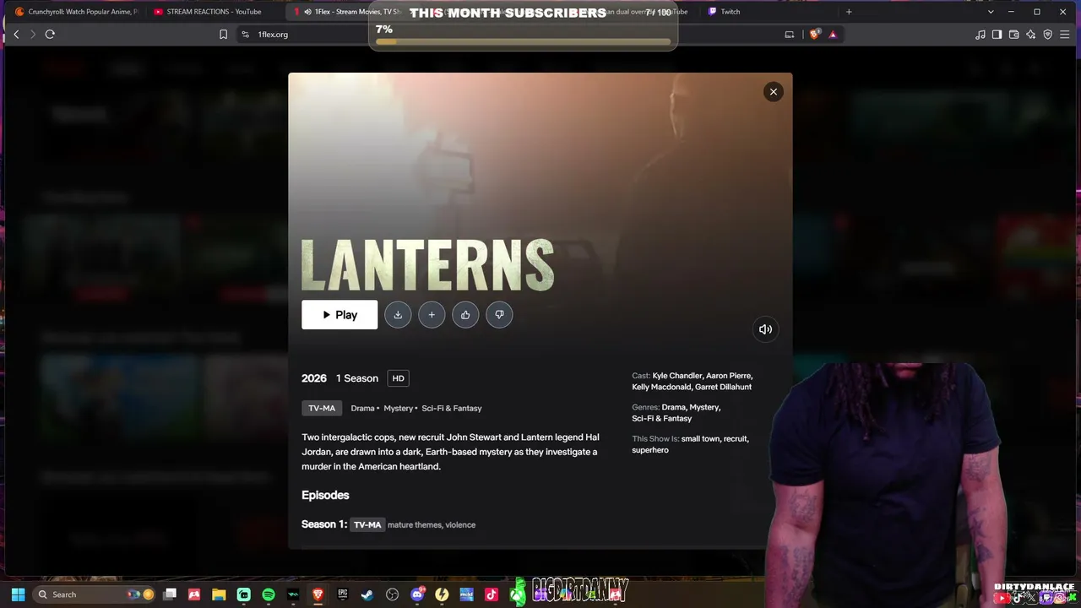Click the taskbar Search box

click(95, 594)
